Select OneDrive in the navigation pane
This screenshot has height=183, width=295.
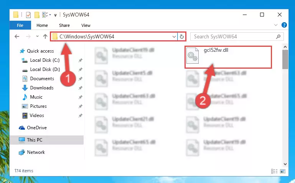[x=37, y=128]
